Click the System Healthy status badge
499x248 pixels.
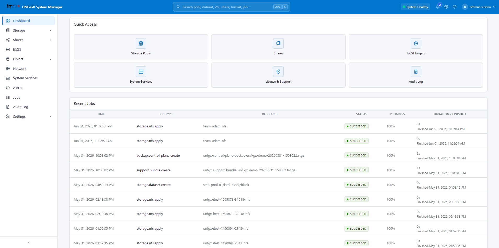point(416,7)
